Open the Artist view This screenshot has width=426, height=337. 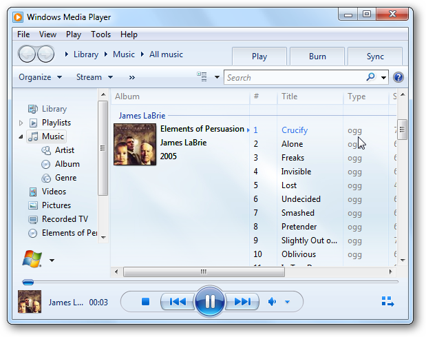pos(58,150)
